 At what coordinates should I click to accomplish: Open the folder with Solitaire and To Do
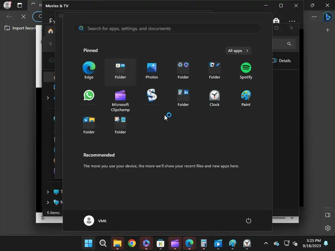coord(215,71)
